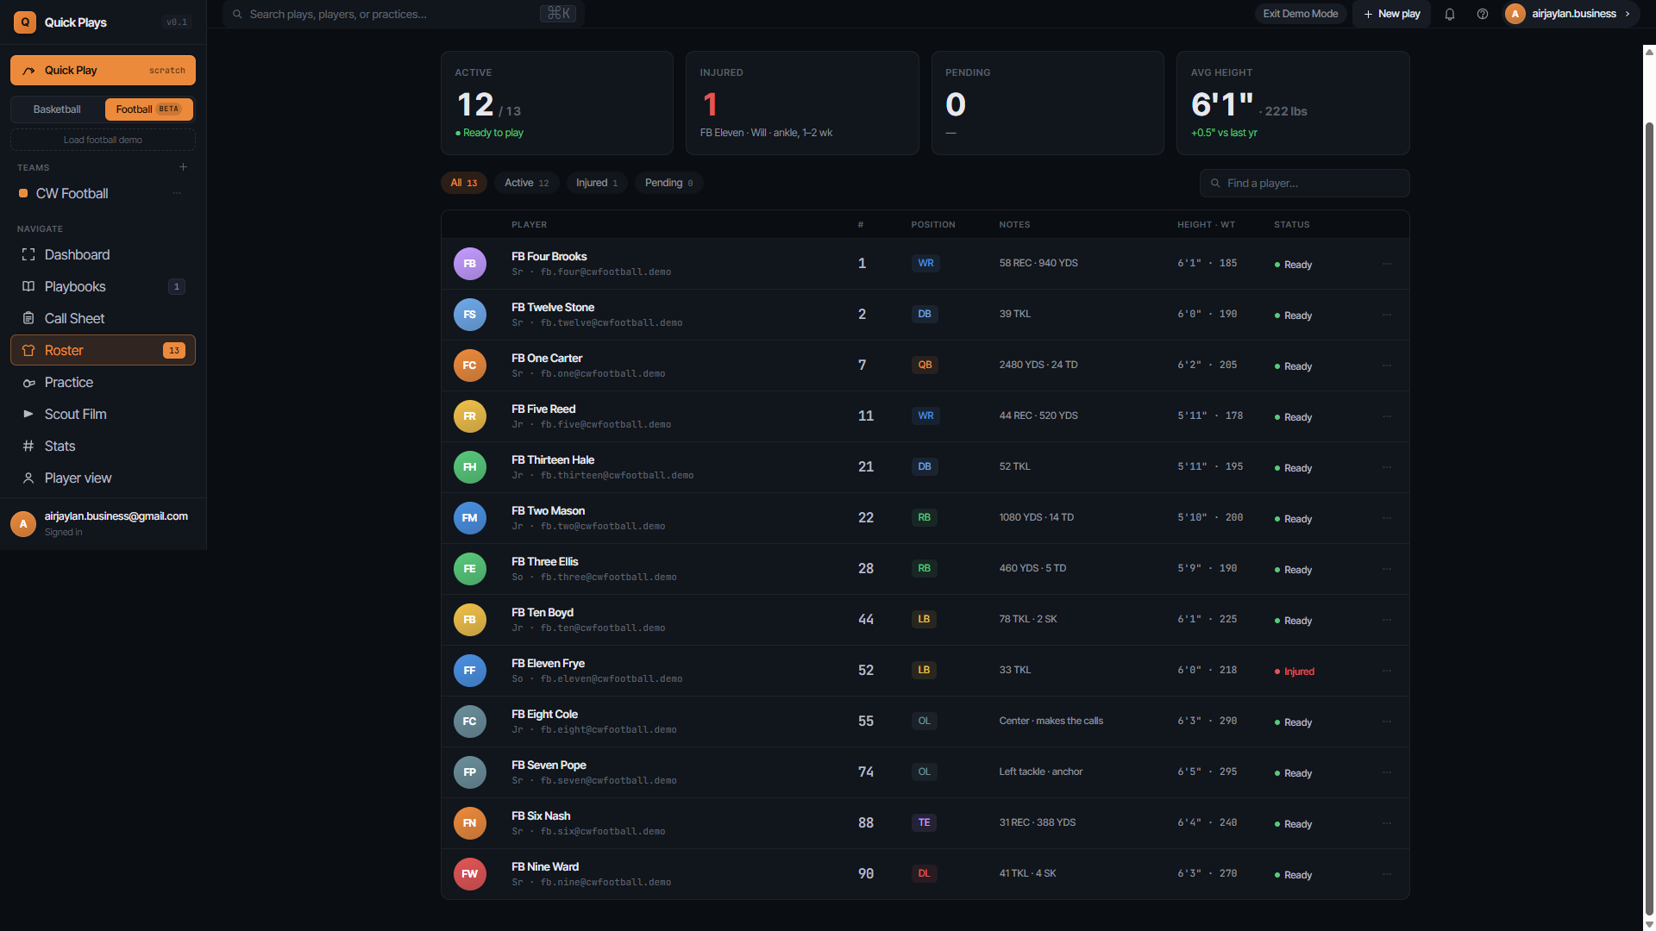
Task: Click Load football demo
Action: click(x=103, y=140)
